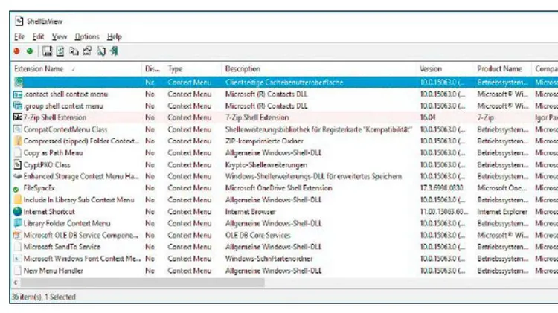Click the FileSyncEx extension name
The height and width of the screenshot is (313, 558).
tap(39, 188)
